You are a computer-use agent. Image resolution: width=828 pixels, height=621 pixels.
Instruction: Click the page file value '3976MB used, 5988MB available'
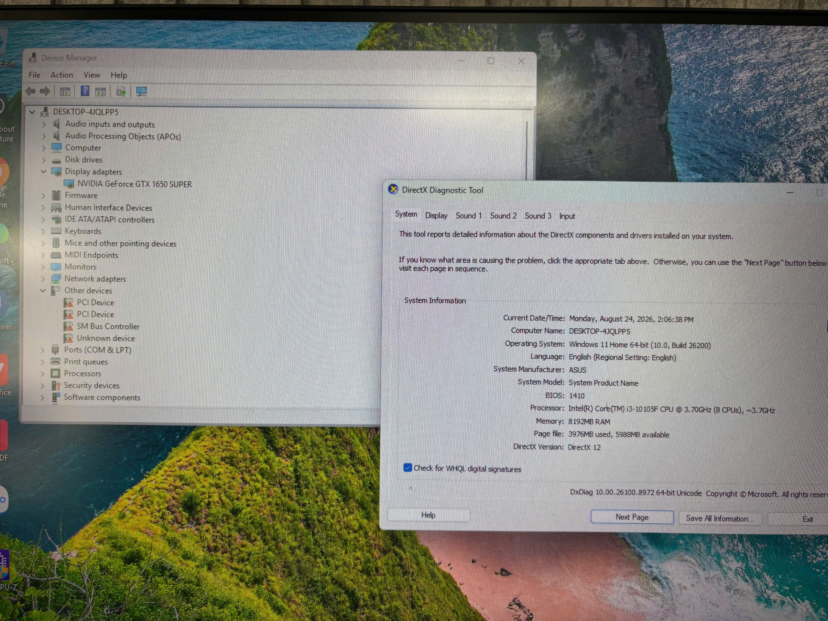(x=619, y=434)
